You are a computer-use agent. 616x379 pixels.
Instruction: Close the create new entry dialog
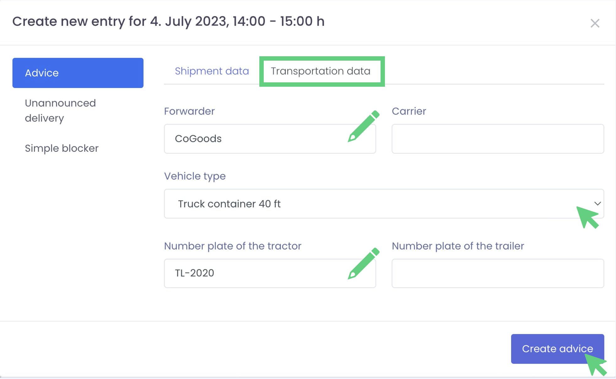[x=595, y=23]
